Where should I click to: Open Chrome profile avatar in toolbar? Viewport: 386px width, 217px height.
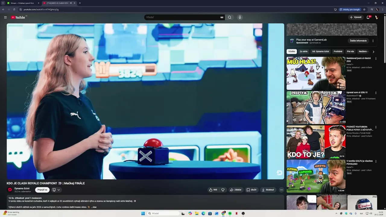[377, 9]
